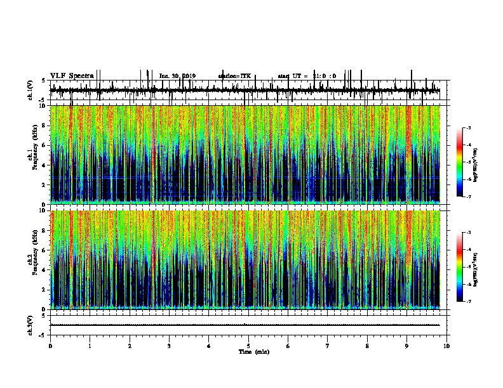Click the time axis tick label "9"
503x388 pixels.
[406, 346]
